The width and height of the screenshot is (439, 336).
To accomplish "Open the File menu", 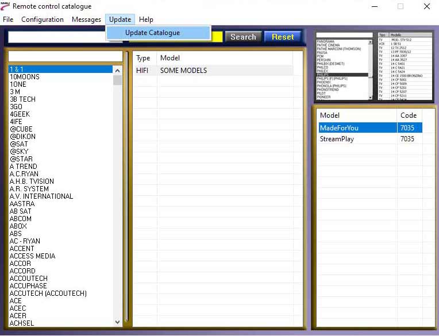I will point(8,20).
